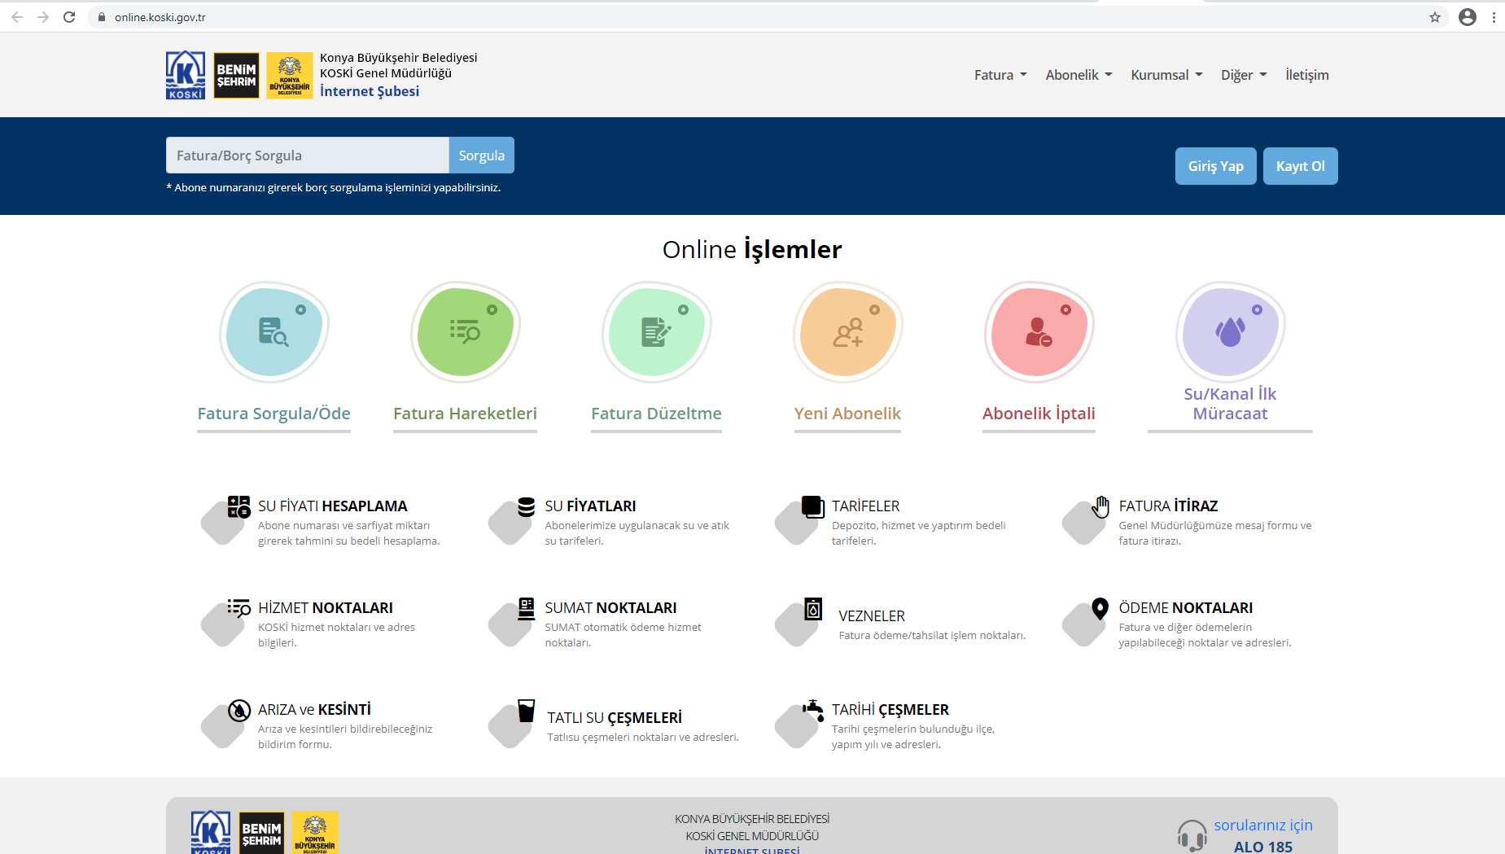Open the browser profile account icon
Image resolution: width=1505 pixels, height=854 pixels.
click(1467, 17)
